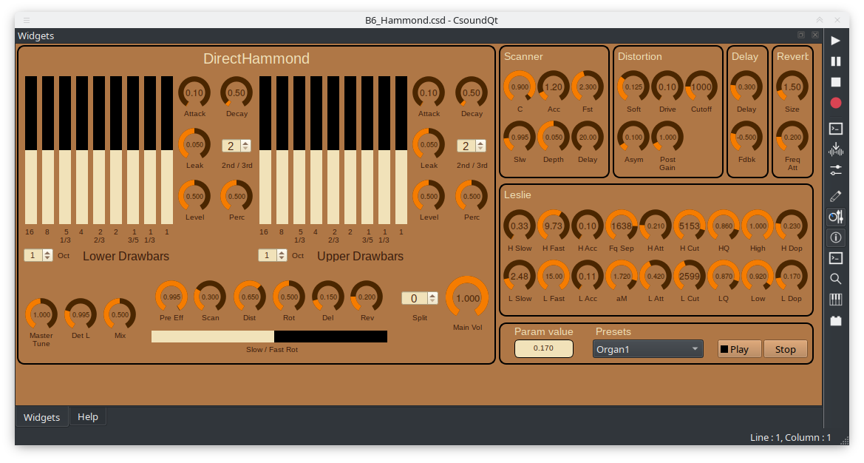The height and width of the screenshot is (463, 864).
Task: Start the Csound performance with the play icon
Action: point(835,41)
